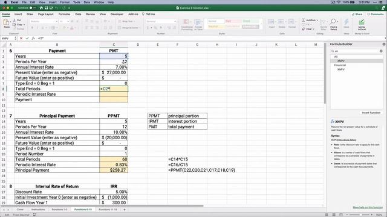
Task: Select the 7.00% Annual Interest Rate cell
Action: pyautogui.click(x=114, y=67)
